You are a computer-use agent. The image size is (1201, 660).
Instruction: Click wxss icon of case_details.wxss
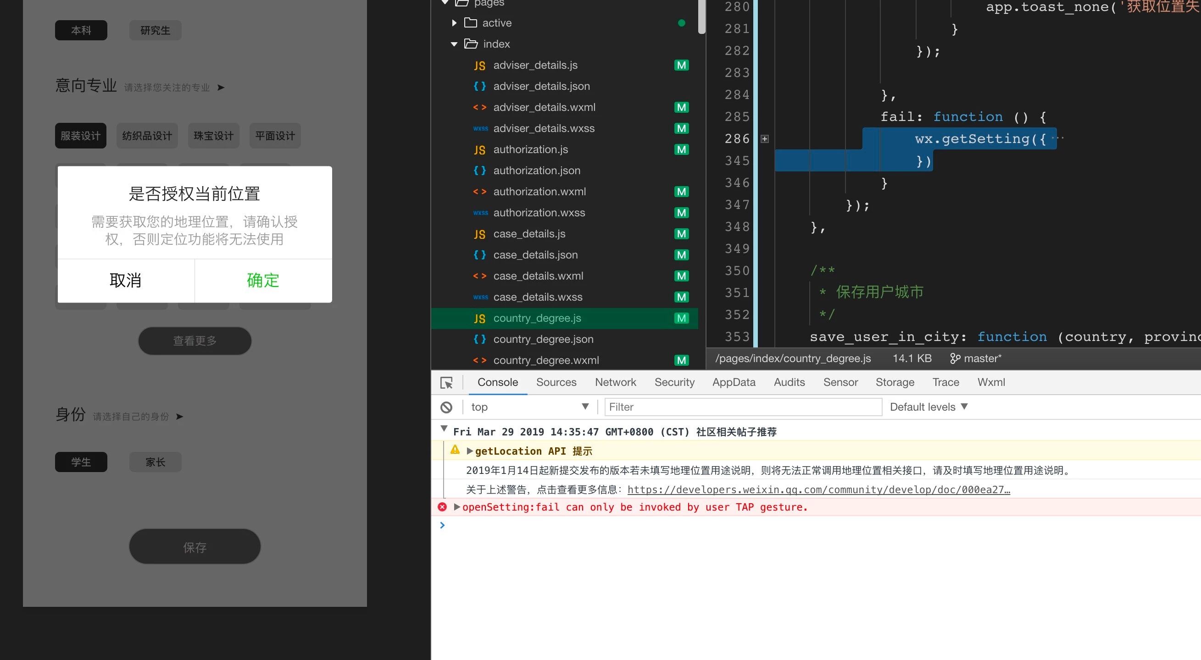pos(480,297)
